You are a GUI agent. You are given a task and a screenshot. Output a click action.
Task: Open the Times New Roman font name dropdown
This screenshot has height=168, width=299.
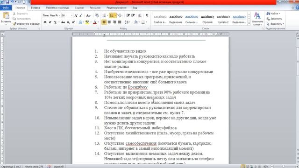pos(60,15)
